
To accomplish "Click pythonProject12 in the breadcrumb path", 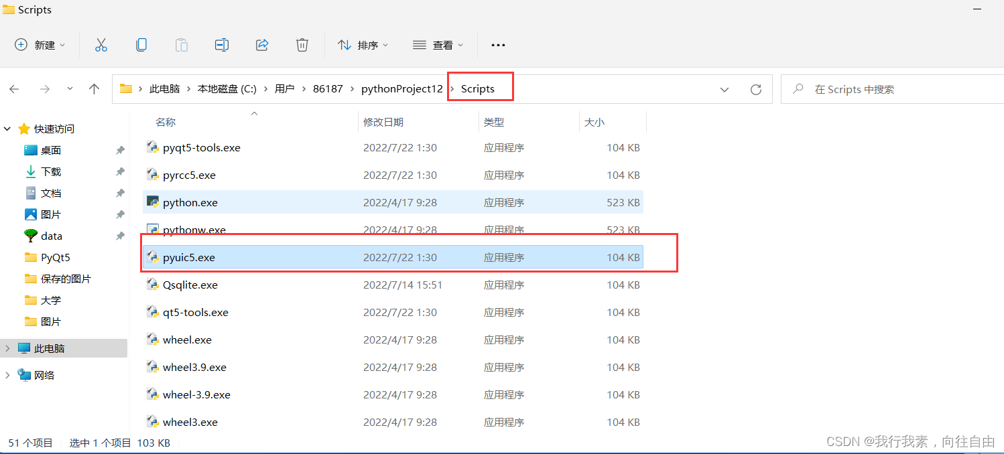I will click(401, 88).
